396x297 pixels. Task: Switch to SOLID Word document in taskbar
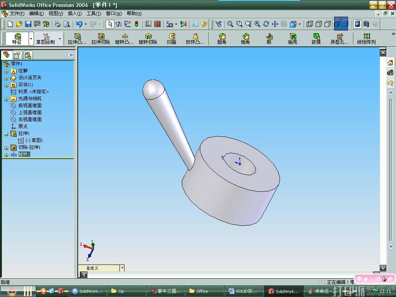click(243, 291)
